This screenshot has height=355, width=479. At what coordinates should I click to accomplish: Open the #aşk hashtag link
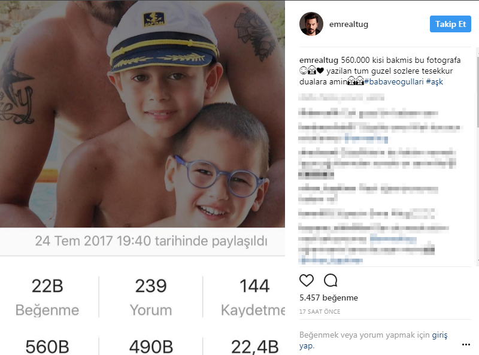pyautogui.click(x=435, y=81)
